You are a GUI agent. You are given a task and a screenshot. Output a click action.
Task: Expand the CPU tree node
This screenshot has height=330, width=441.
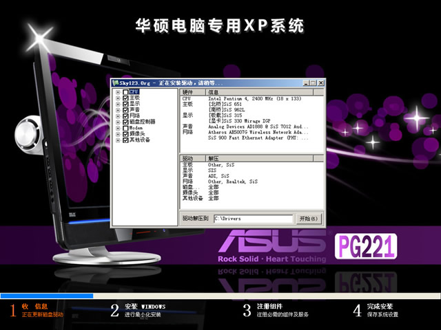coord(118,92)
